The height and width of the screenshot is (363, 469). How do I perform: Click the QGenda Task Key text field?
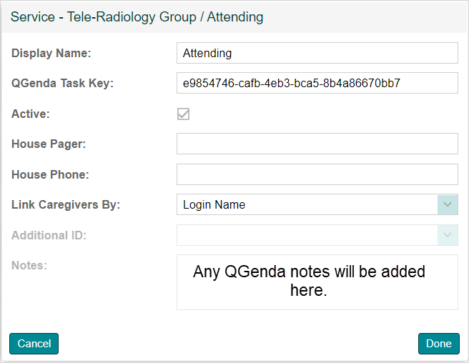[x=317, y=83]
